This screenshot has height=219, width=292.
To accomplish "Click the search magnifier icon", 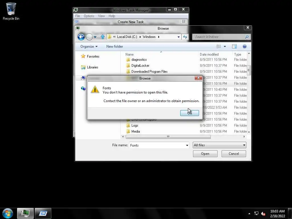I will pyautogui.click(x=247, y=37).
